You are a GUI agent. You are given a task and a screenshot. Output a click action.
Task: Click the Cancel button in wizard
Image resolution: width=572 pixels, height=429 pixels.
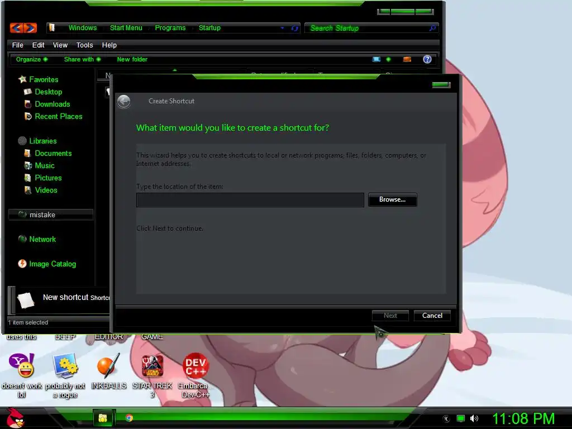(x=432, y=316)
